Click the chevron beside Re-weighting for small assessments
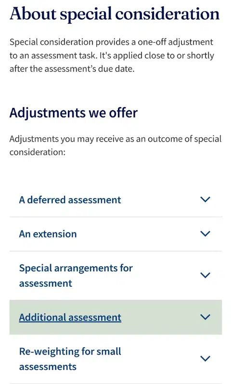Screen dimensions: 231x384 (205, 358)
